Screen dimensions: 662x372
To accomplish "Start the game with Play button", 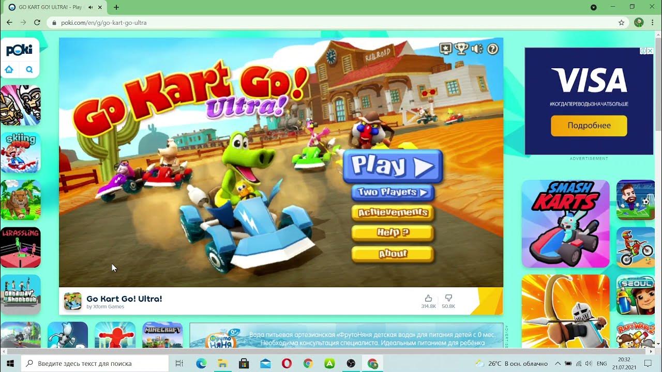I will tap(393, 166).
